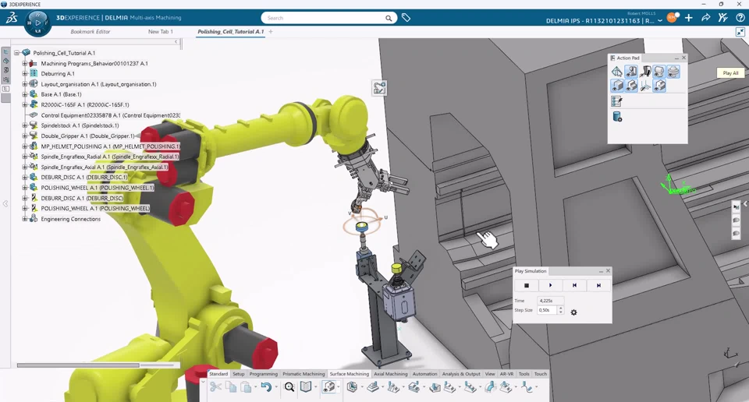Image resolution: width=749 pixels, height=402 pixels.
Task: Expand the R2000iC-165F A.1 robot node
Action: tap(25, 104)
